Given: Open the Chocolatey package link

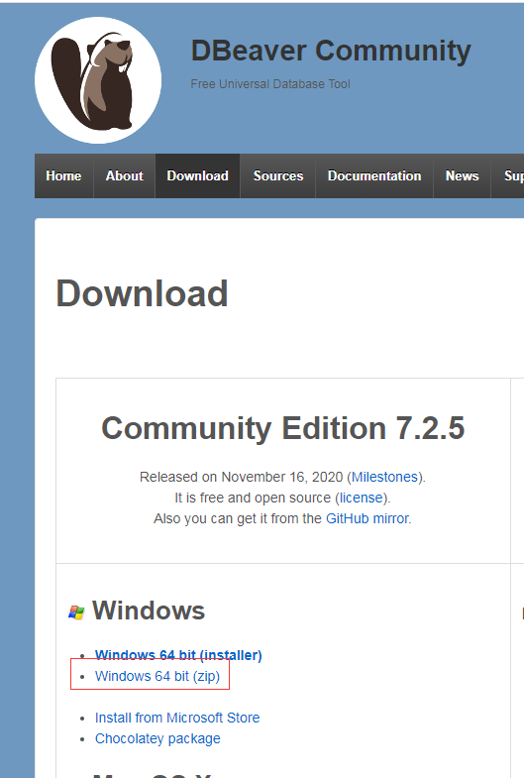Looking at the screenshot, I should click(157, 738).
